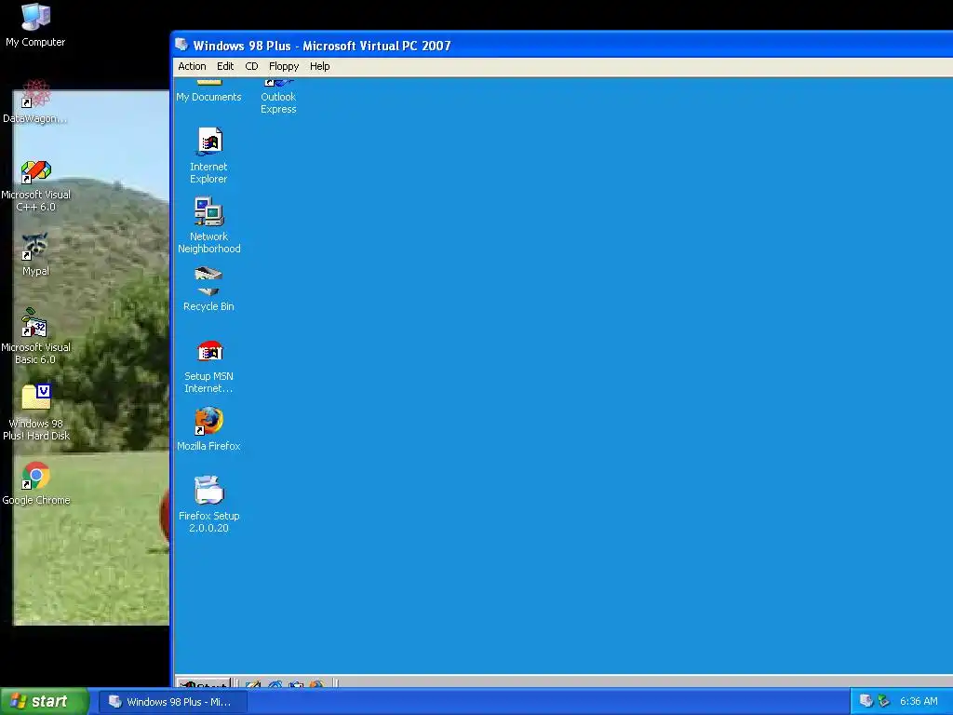Click the Windows XP start button
This screenshot has width=953, height=715.
[45, 701]
